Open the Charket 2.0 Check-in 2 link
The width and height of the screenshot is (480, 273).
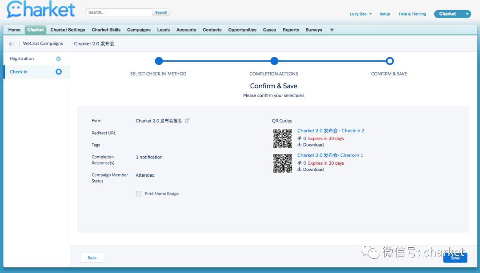coord(331,131)
